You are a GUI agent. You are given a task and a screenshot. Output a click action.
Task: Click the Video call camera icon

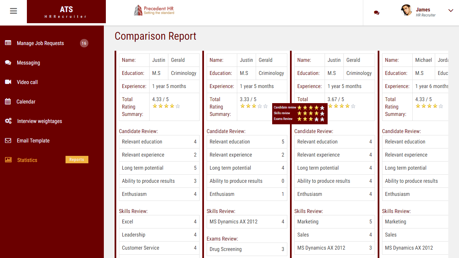pyautogui.click(x=8, y=82)
